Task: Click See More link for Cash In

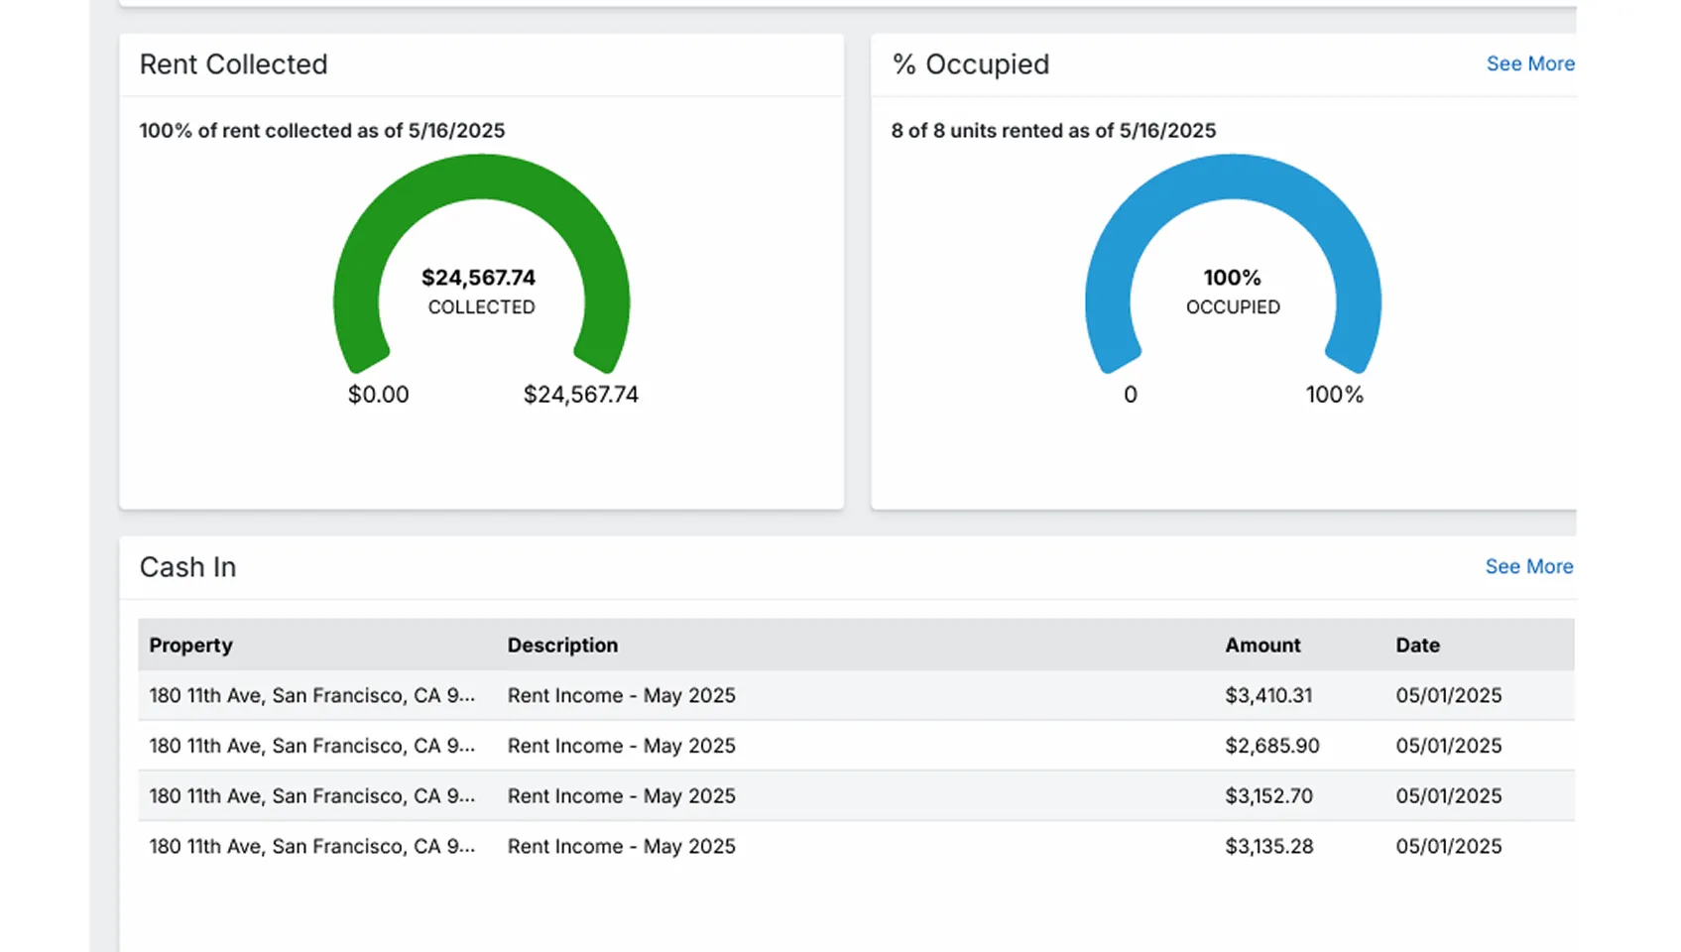Action: 1528,566
